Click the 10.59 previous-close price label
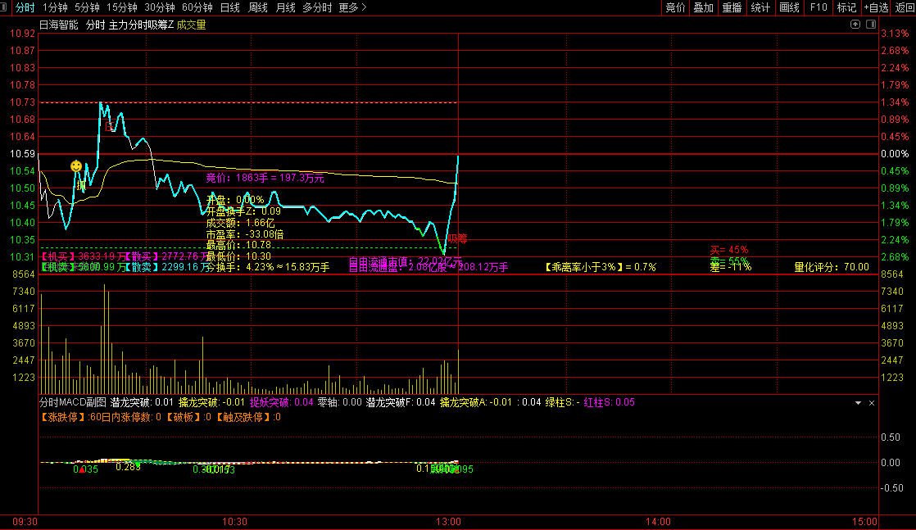The height and width of the screenshot is (530, 916). click(22, 154)
